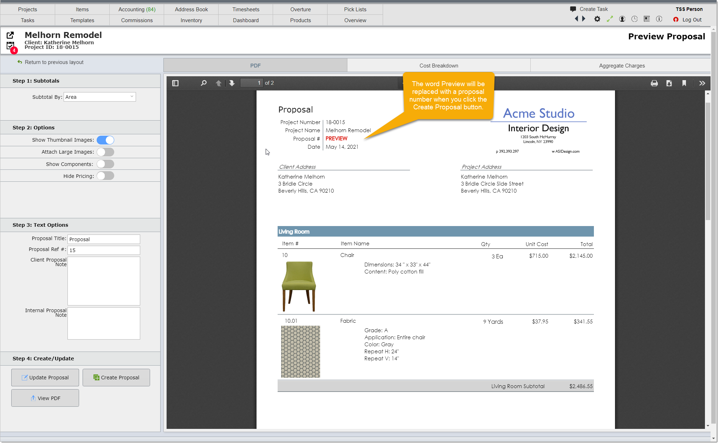Turn off Show Thumbnail Images switch

pos(105,140)
